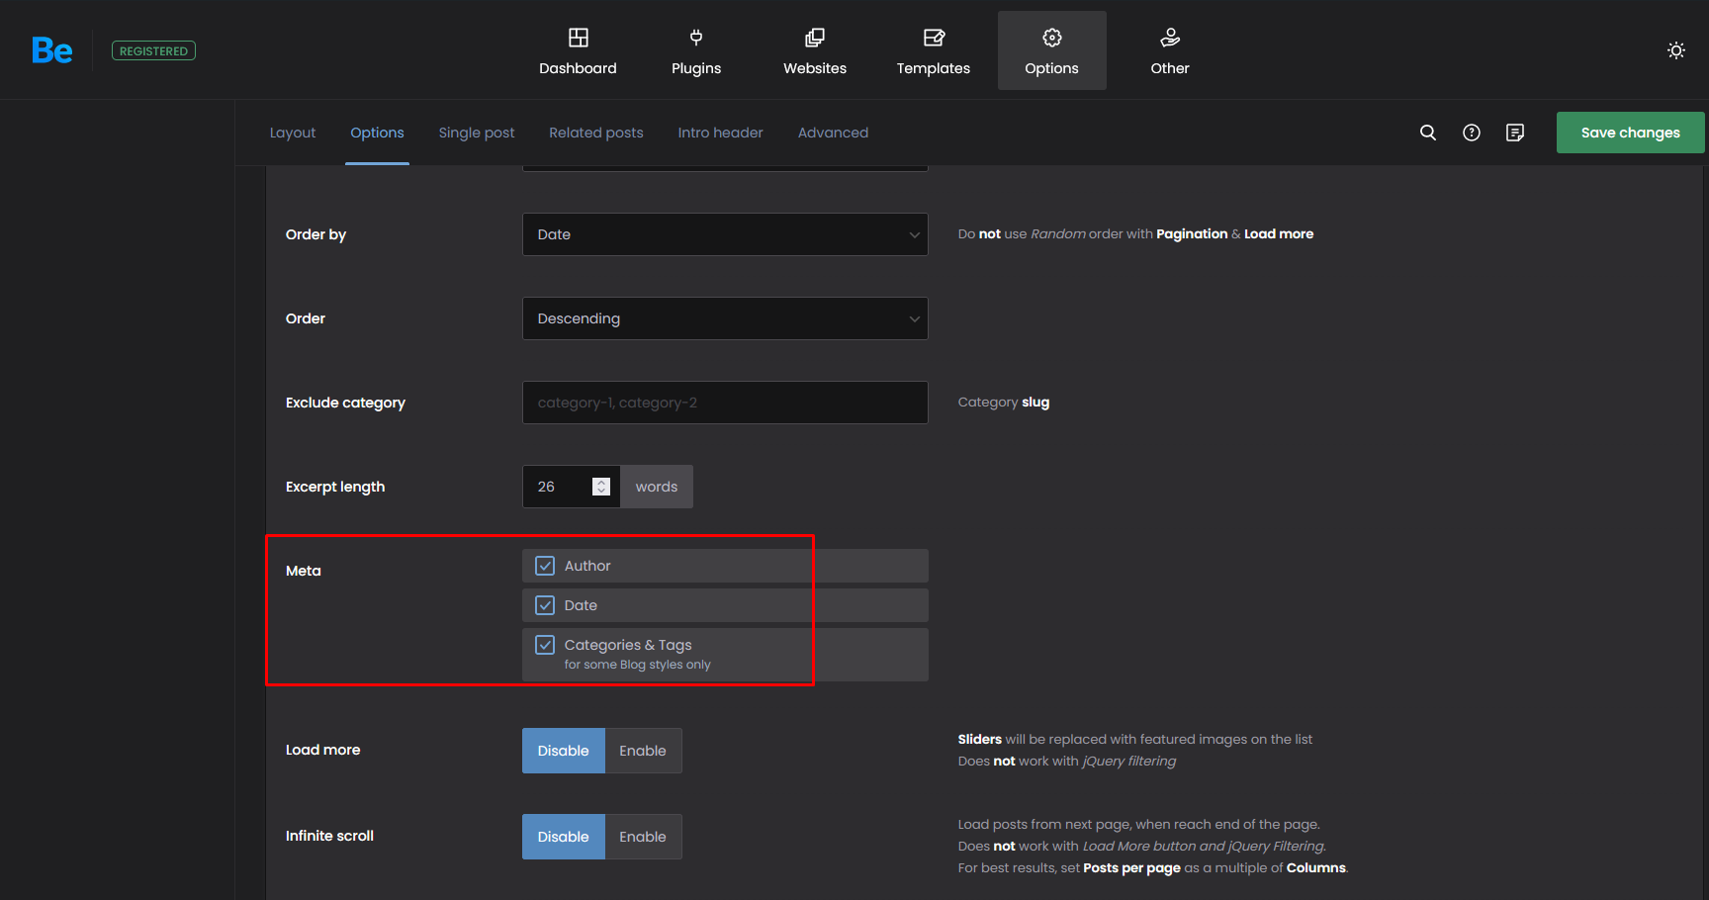Click the Templates menu label

coord(934,68)
